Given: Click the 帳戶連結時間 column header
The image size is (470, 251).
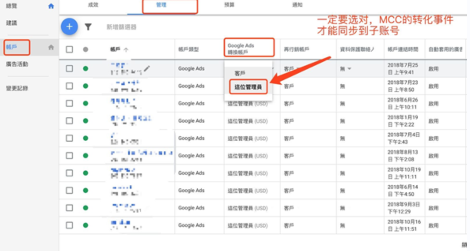Looking at the screenshot, I should [403, 50].
